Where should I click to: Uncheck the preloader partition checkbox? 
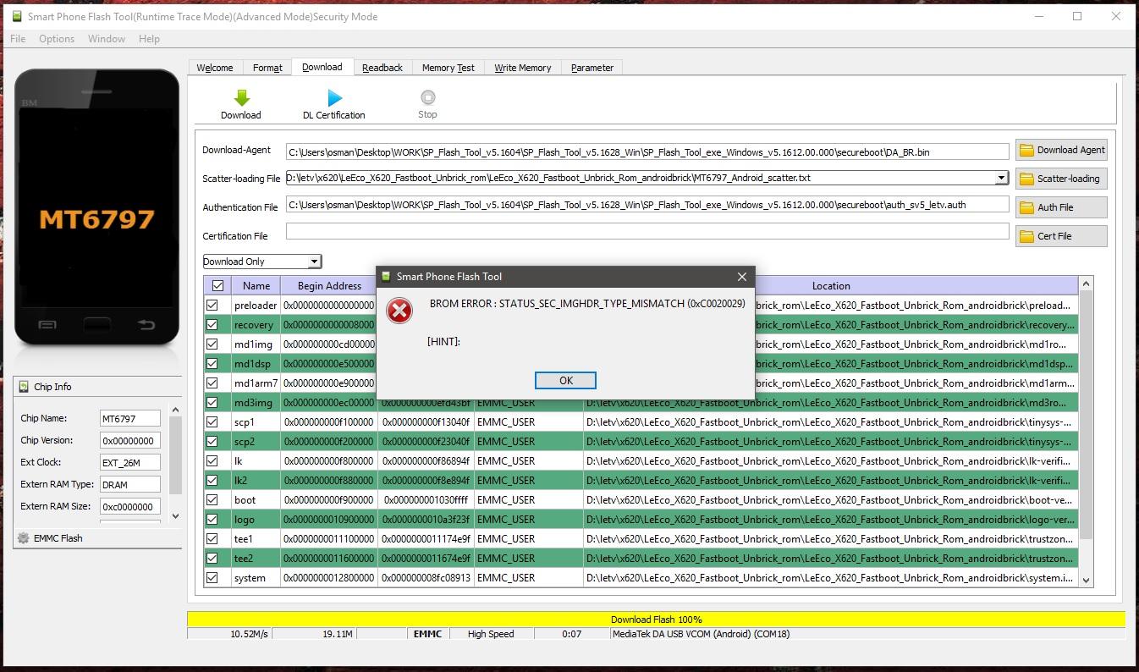tap(212, 306)
